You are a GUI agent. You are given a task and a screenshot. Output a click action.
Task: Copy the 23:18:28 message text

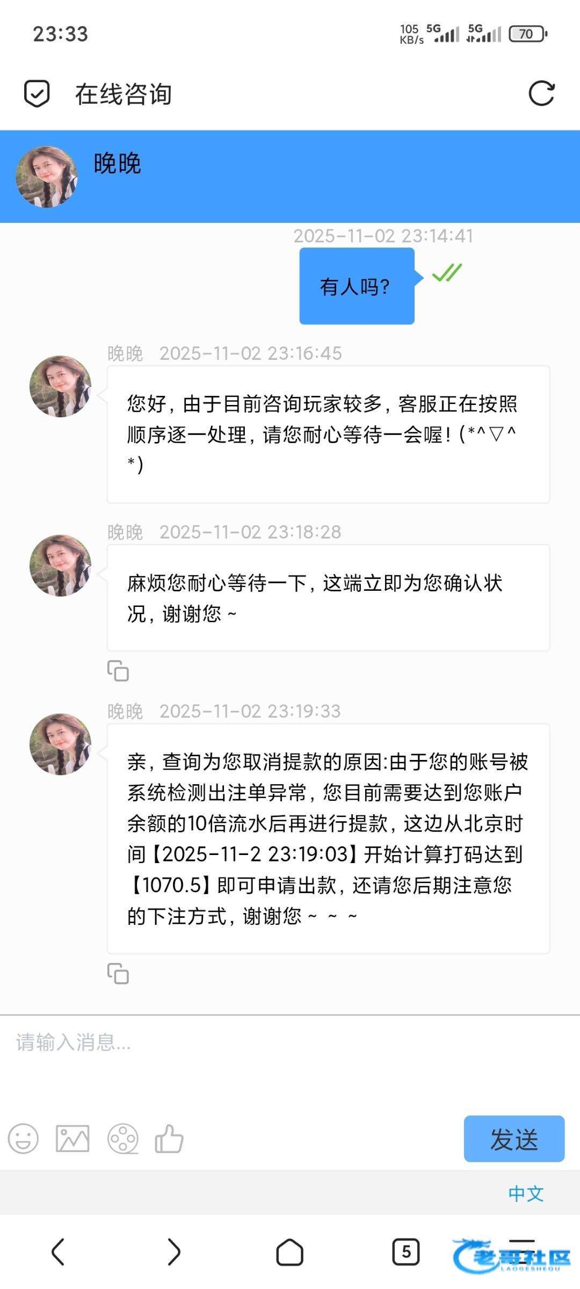[x=118, y=671]
